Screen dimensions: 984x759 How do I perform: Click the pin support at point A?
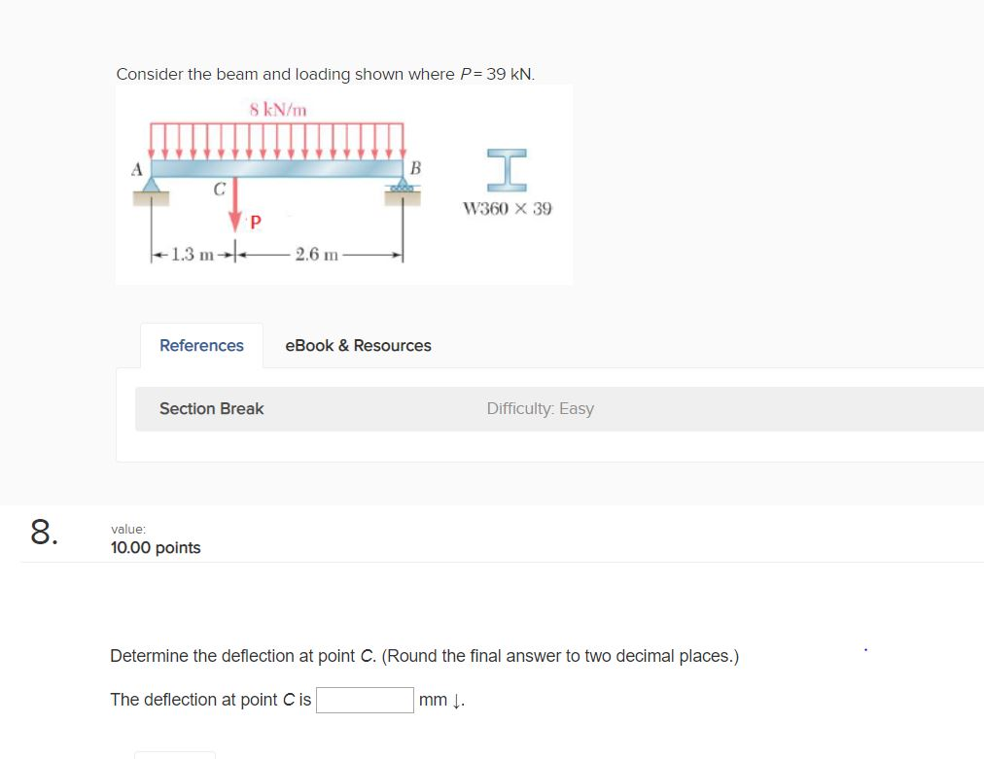pos(150,185)
